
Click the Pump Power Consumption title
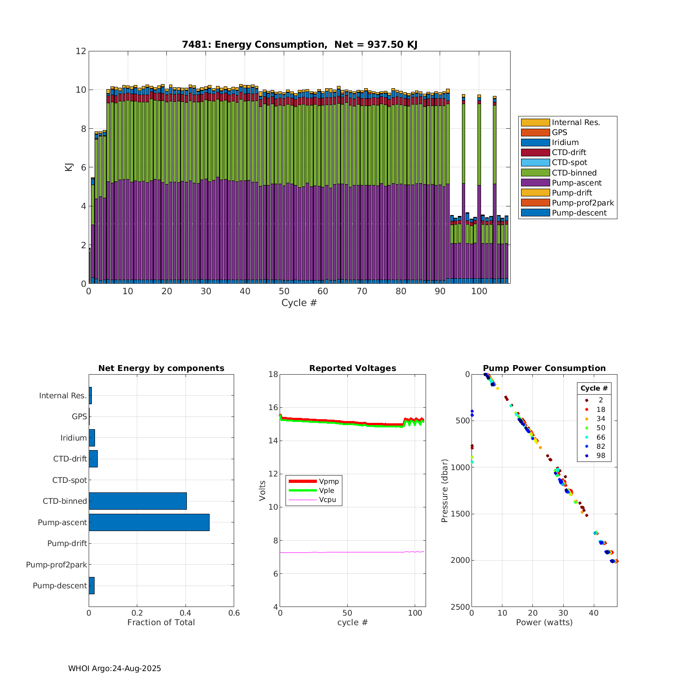[544, 368]
